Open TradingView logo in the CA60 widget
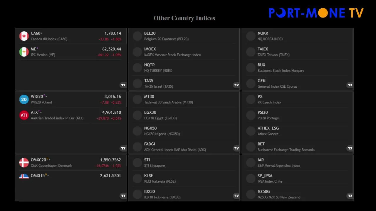 tap(123, 85)
